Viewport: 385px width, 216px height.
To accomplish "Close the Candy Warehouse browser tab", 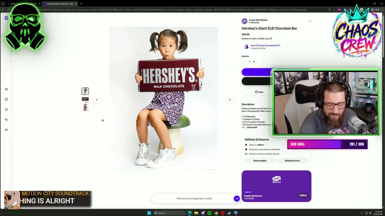I will pos(76,4).
